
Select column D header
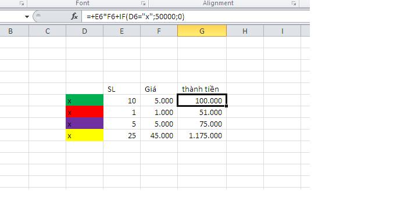pos(84,31)
